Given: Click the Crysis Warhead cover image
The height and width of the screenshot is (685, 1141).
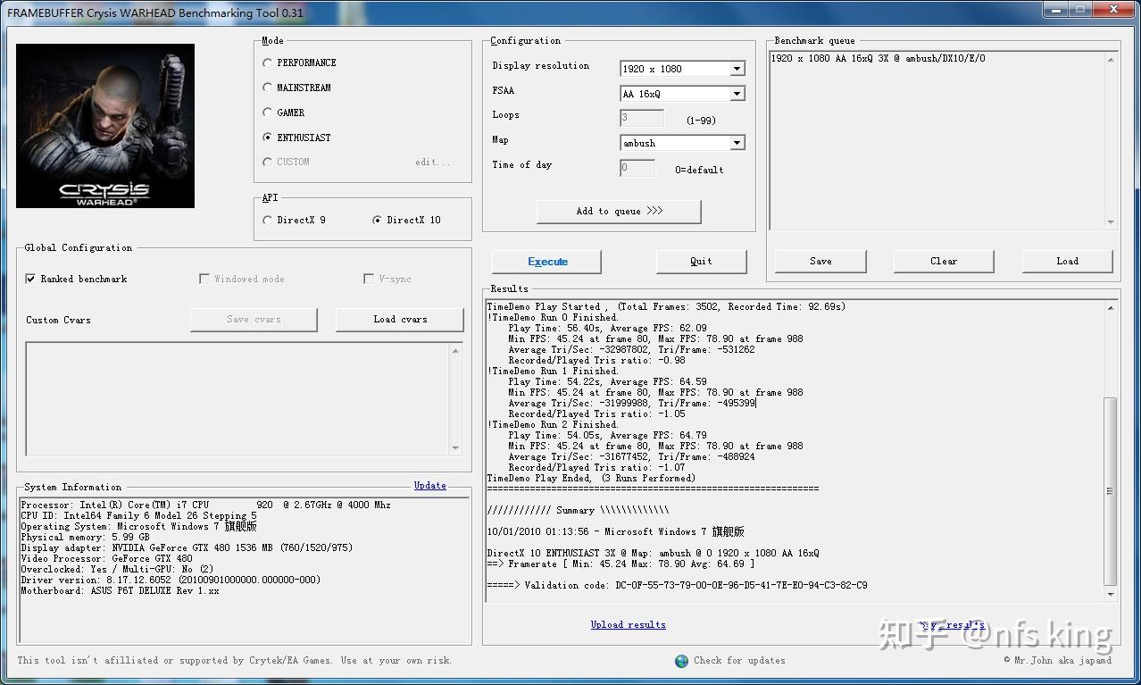Looking at the screenshot, I should [x=105, y=126].
